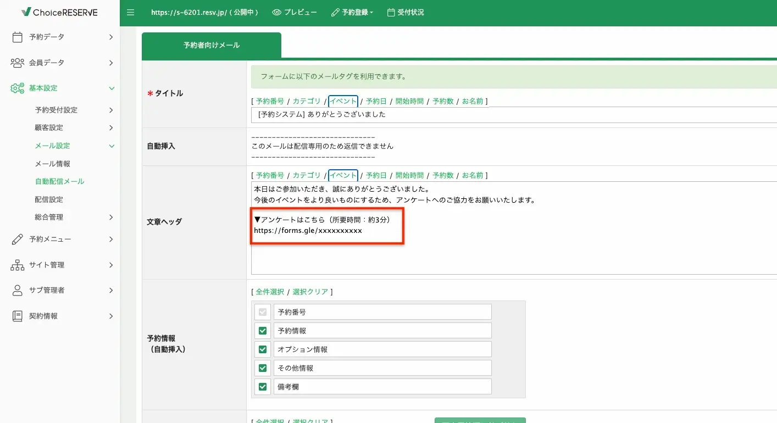The image size is (777, 423).
Task: Open 予約受付設定 menu item
Action: 56,110
